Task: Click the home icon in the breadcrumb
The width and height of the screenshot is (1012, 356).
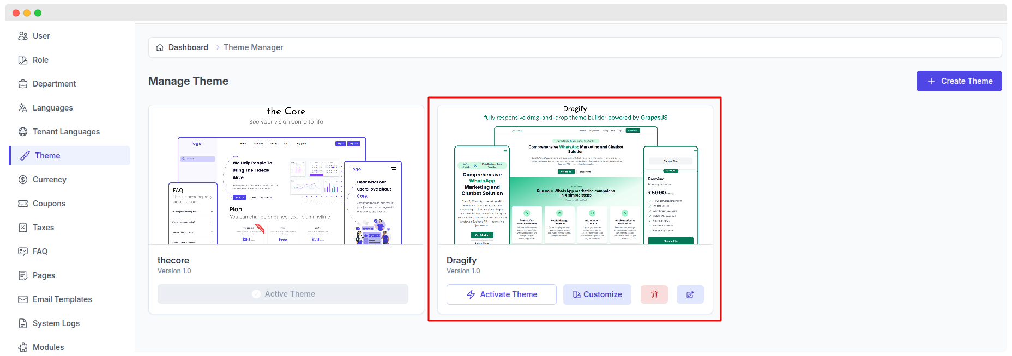Action: [160, 47]
